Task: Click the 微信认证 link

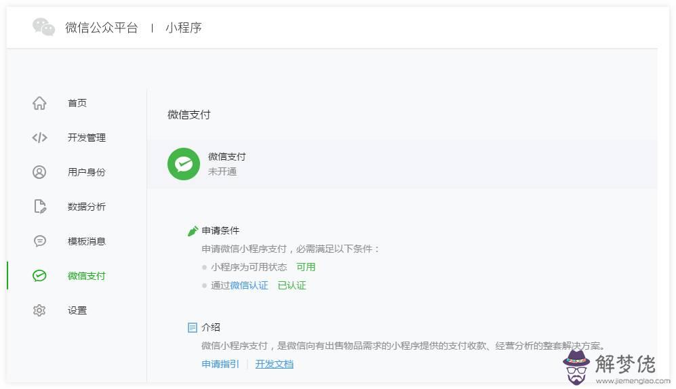Action: coord(250,285)
